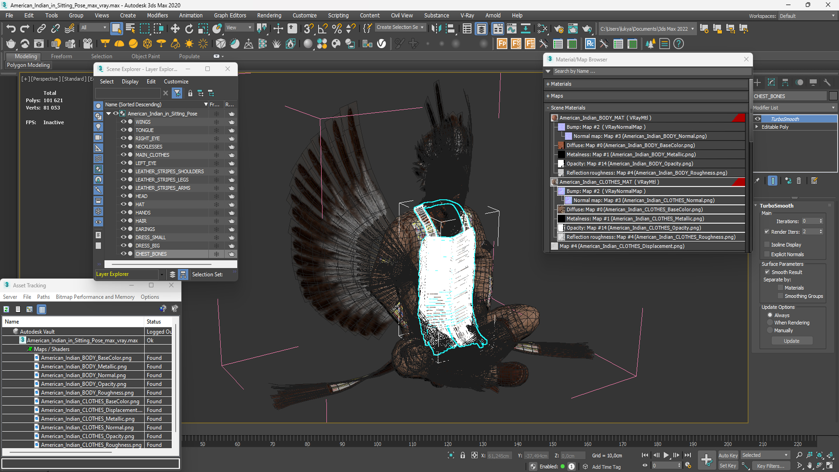Image resolution: width=839 pixels, height=472 pixels.
Task: Click the Redo arrow icon
Action: pyautogui.click(x=25, y=29)
